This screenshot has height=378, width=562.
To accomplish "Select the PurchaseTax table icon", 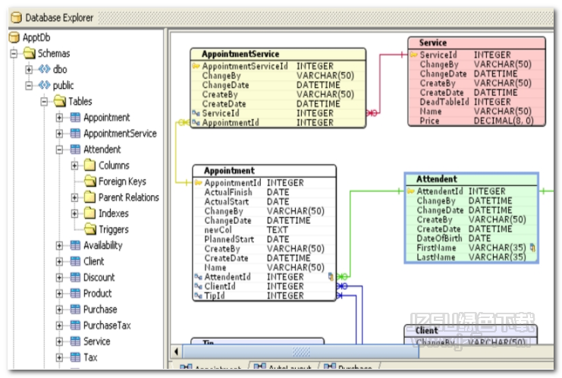I will click(x=75, y=326).
